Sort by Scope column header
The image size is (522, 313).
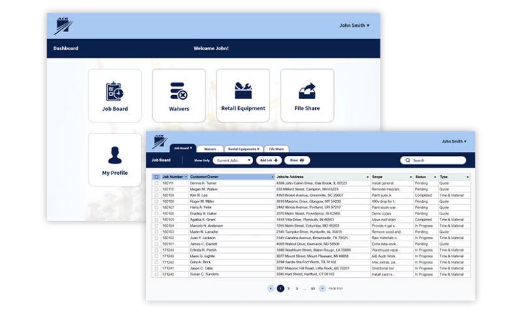(x=391, y=177)
